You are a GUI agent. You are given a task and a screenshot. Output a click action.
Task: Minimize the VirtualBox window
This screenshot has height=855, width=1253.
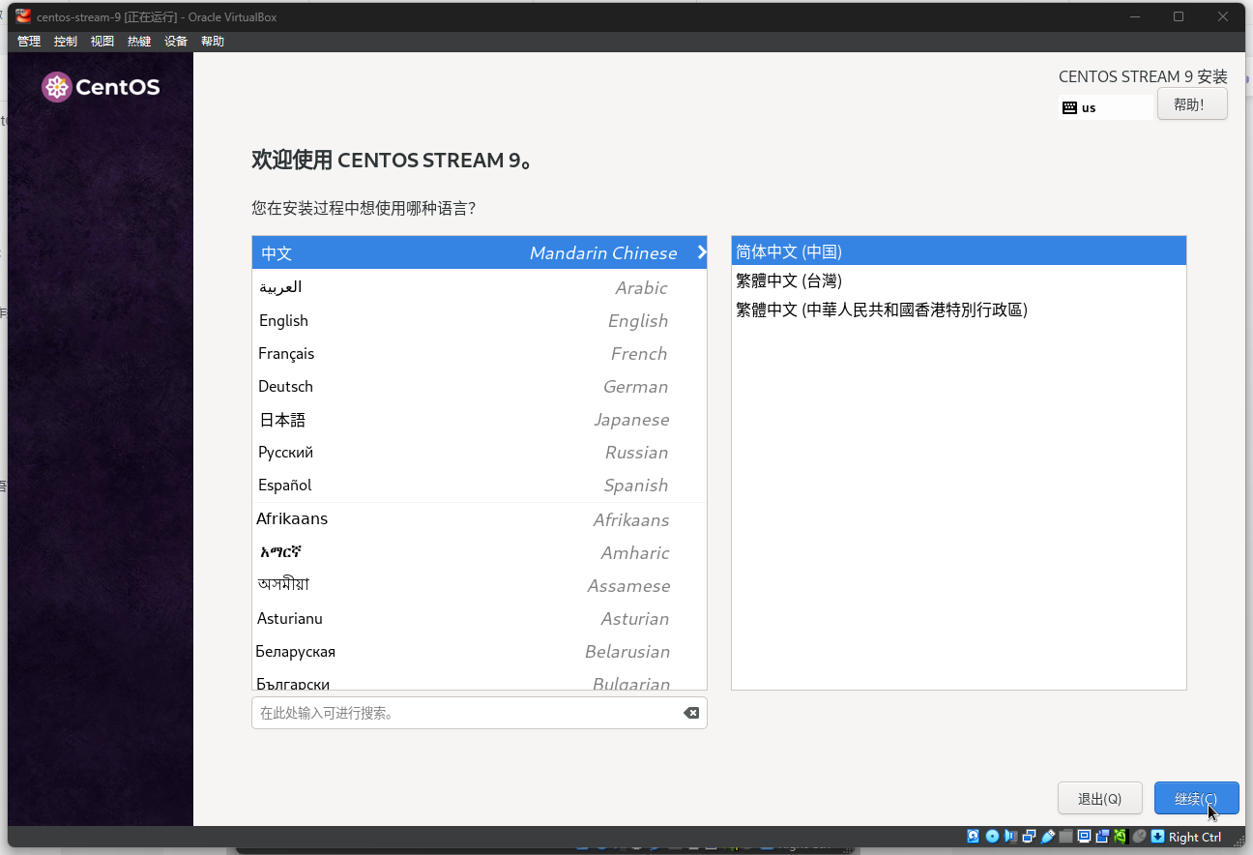coord(1135,16)
